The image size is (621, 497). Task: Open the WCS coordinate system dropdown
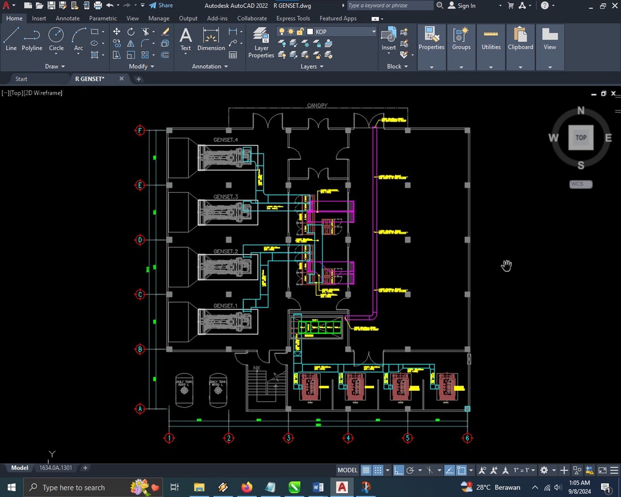coord(581,184)
